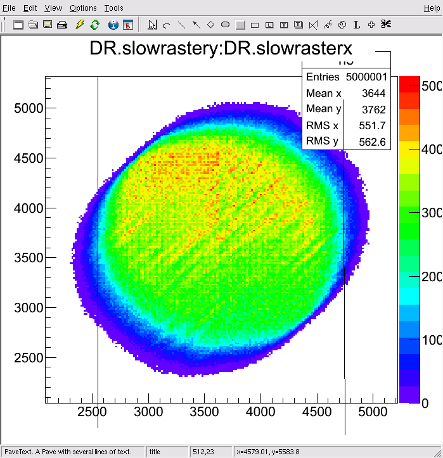Refresh the canvas with the green arrows icon

94,25
